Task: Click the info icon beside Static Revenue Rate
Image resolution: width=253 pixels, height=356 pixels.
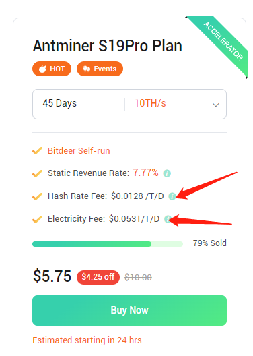Action: 167,173
